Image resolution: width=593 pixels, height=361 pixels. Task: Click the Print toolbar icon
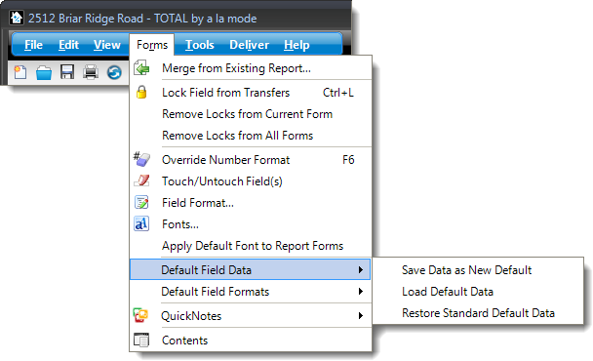[91, 72]
